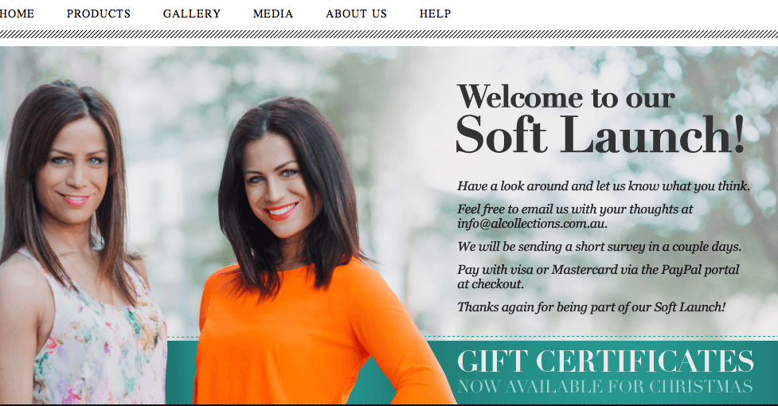This screenshot has height=406, width=778.
Task: Click the info@alcollections.com.au email address
Action: 532,224
